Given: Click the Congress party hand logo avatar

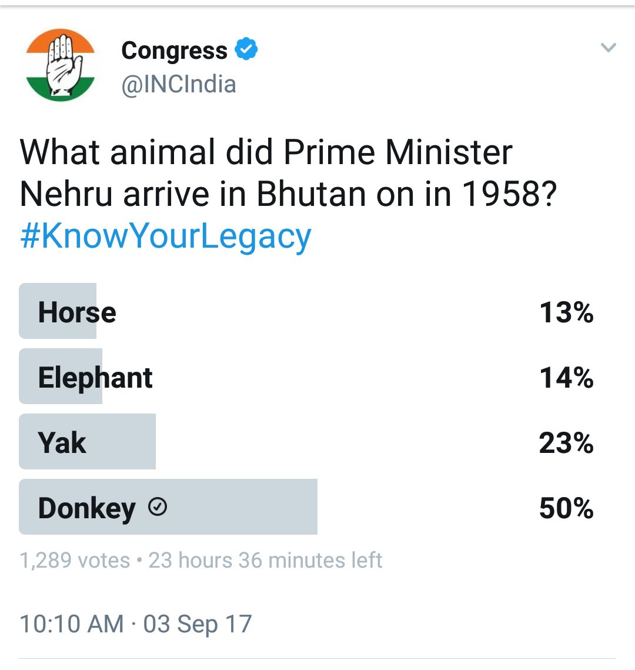Looking at the screenshot, I should 60,66.
